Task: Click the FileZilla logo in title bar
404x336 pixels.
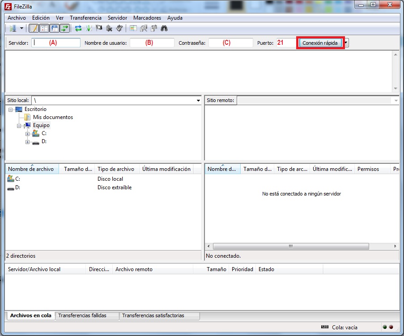Action: (x=8, y=6)
